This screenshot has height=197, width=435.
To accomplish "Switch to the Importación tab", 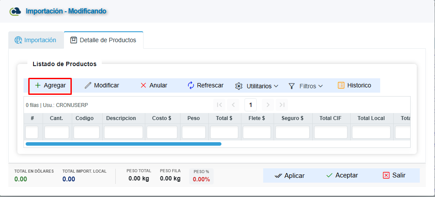I will tap(36, 40).
